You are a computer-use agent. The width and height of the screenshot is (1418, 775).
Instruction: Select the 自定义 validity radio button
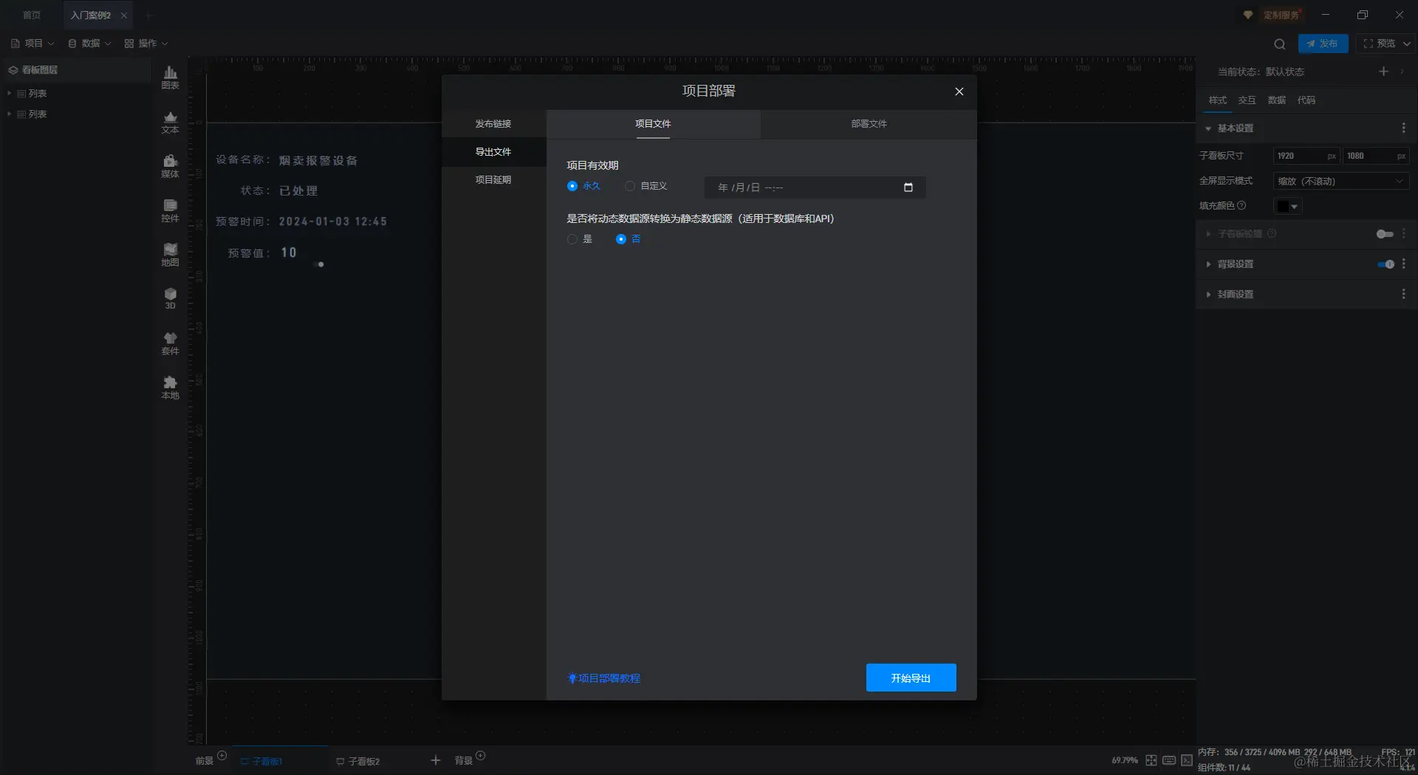pyautogui.click(x=630, y=186)
